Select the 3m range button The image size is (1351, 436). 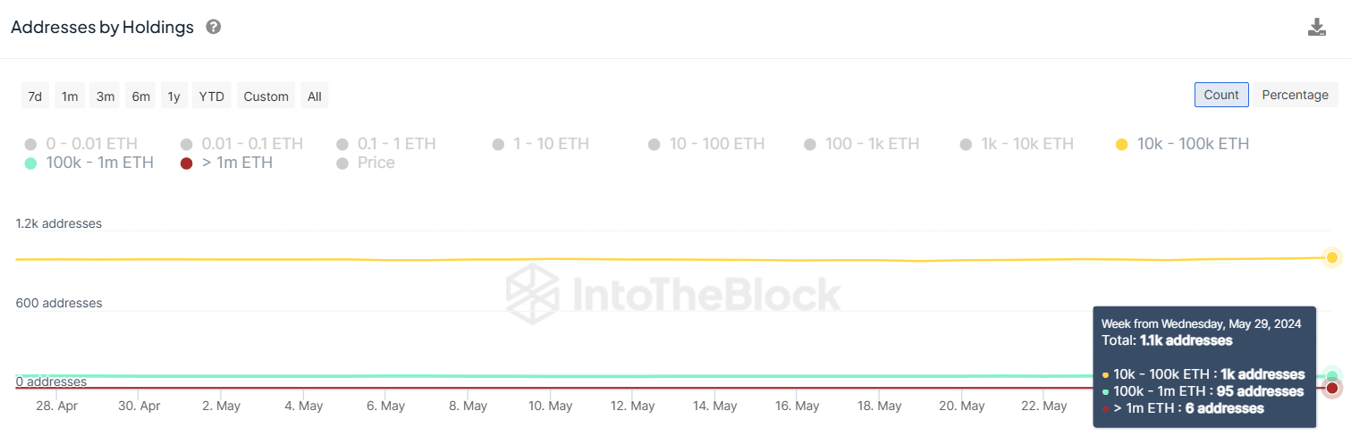click(x=106, y=96)
